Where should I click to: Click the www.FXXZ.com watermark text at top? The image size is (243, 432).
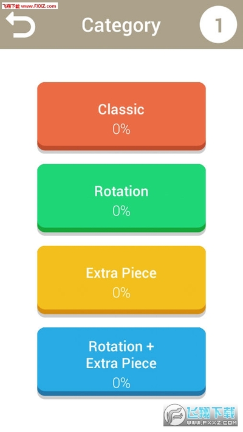pos(38,6)
